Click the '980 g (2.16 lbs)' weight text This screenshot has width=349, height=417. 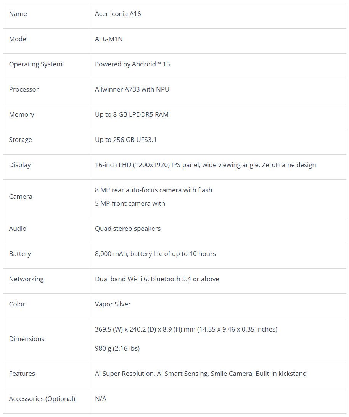[x=117, y=348]
